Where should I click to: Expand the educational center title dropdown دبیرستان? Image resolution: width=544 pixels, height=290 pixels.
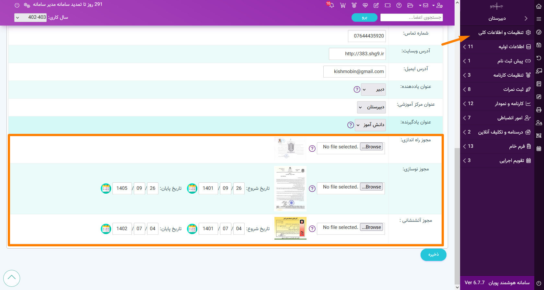[x=371, y=107]
